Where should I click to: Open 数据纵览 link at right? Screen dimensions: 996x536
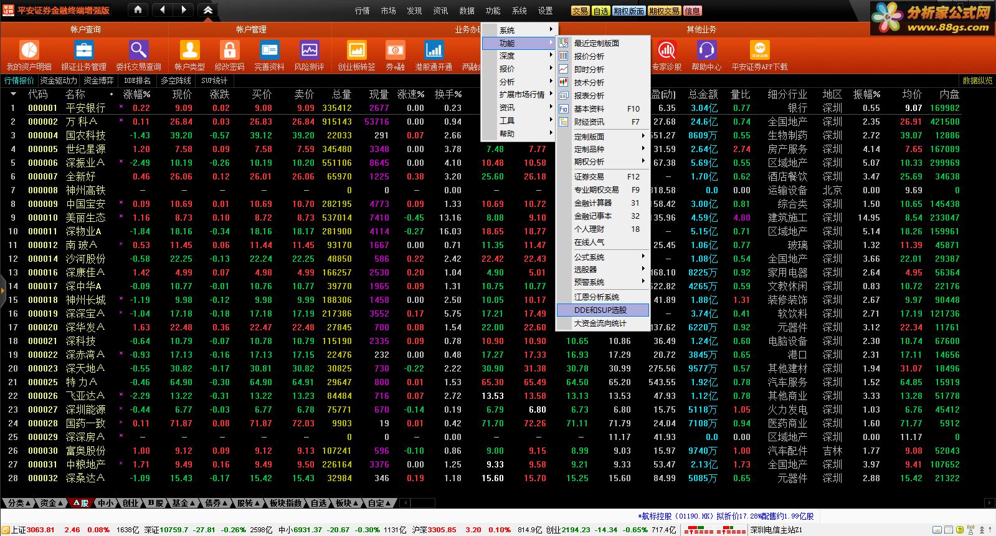977,80
